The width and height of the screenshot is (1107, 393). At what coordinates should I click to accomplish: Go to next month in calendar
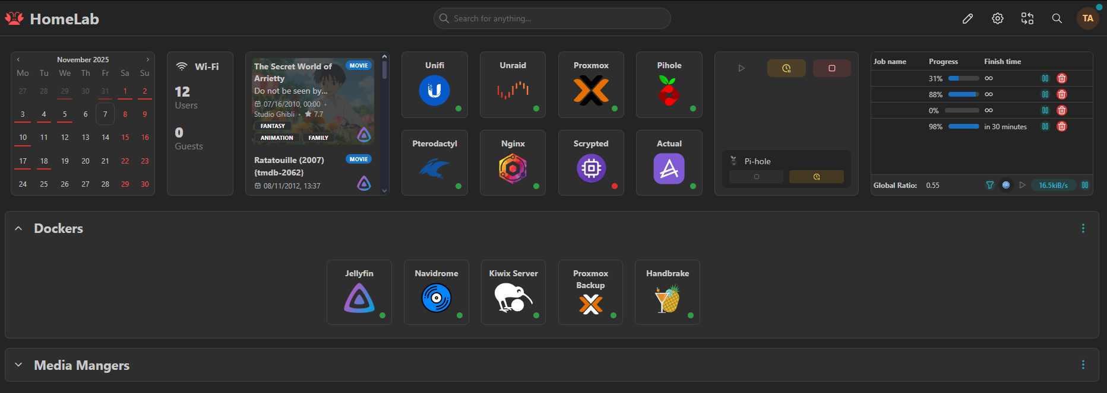(148, 59)
